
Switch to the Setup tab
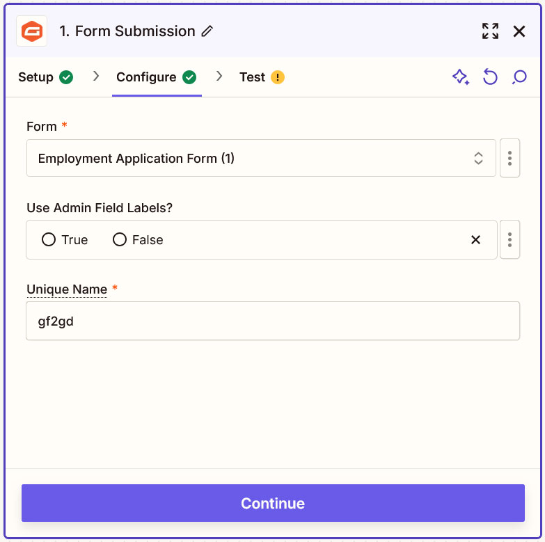[45, 77]
